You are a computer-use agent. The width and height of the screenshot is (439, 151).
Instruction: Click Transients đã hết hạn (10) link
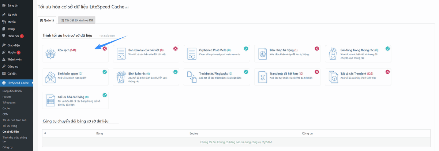pyautogui.click(x=287, y=73)
